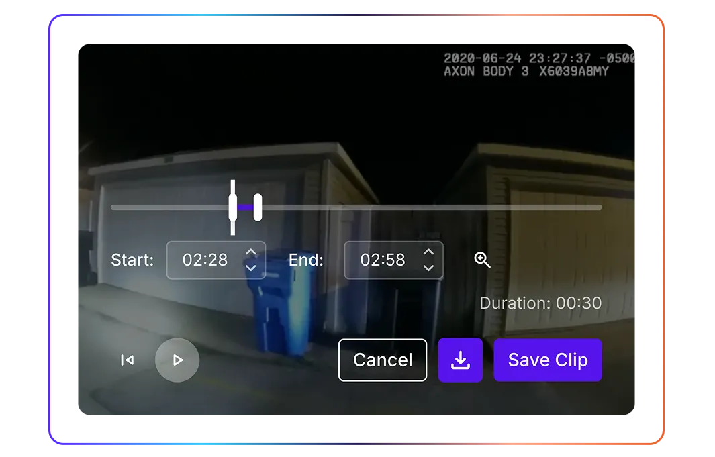Play the video clip

(177, 360)
